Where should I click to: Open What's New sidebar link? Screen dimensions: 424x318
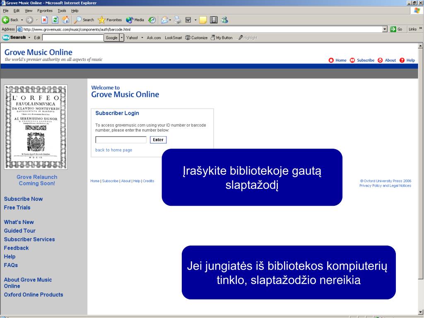(x=19, y=222)
